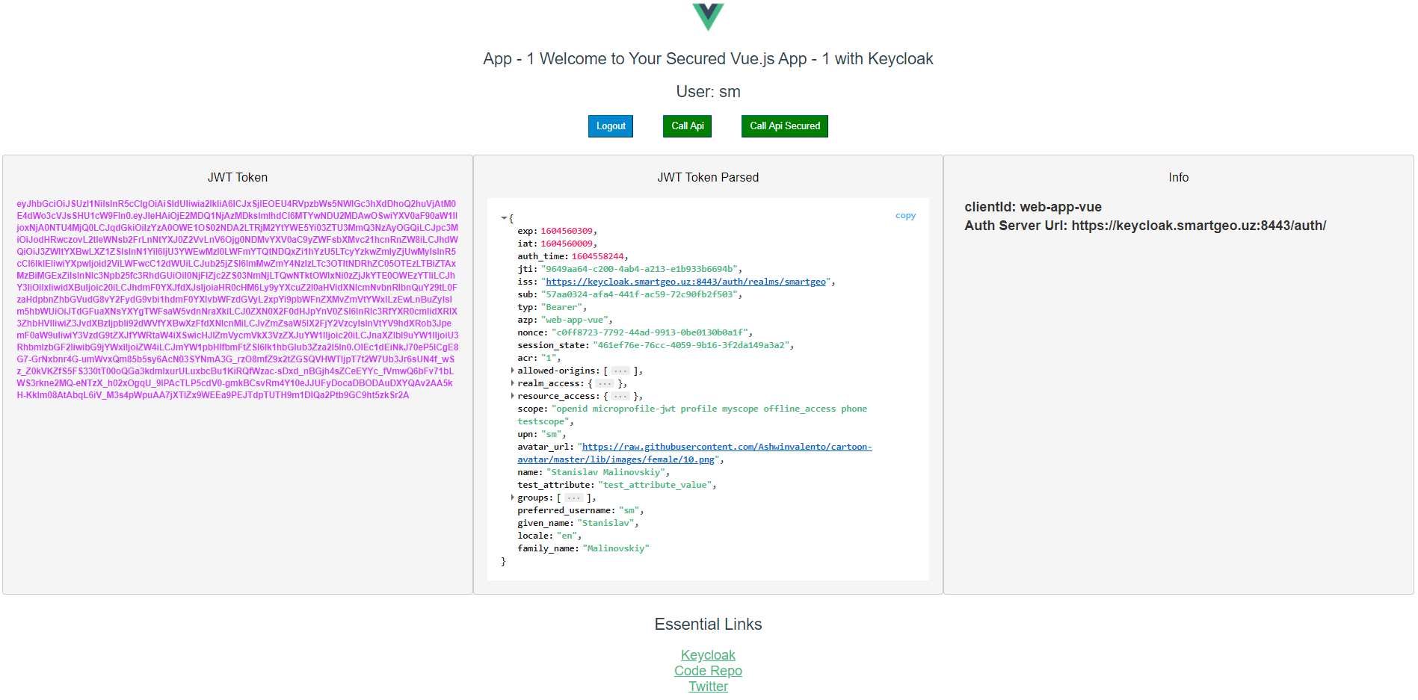Click the realm_access ellipsis placeholder
1418x700 pixels.
point(605,383)
